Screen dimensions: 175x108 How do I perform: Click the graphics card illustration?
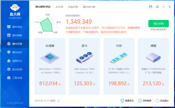pos(84,58)
